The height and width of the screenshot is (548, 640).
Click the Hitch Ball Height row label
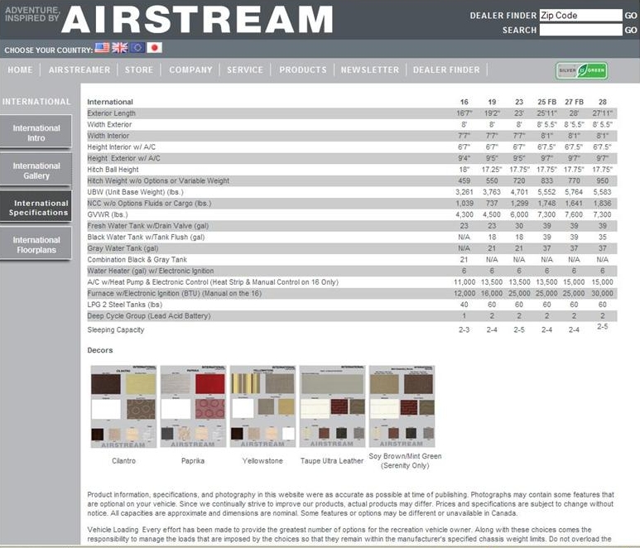click(x=113, y=170)
